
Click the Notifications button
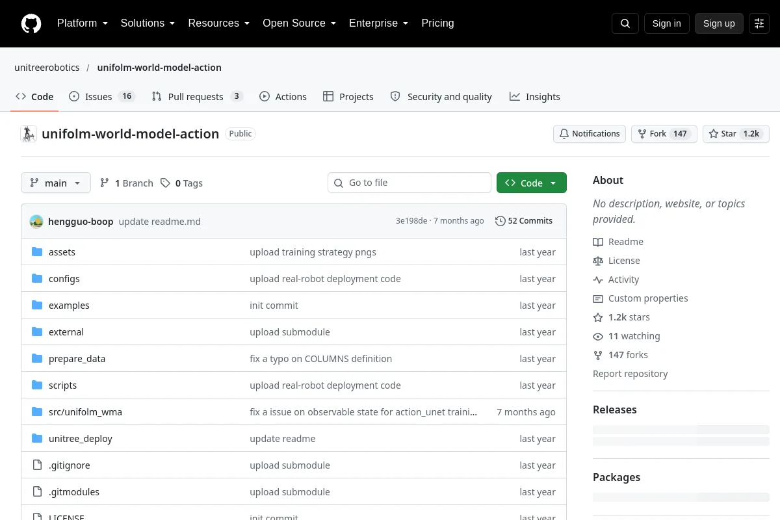(590, 134)
